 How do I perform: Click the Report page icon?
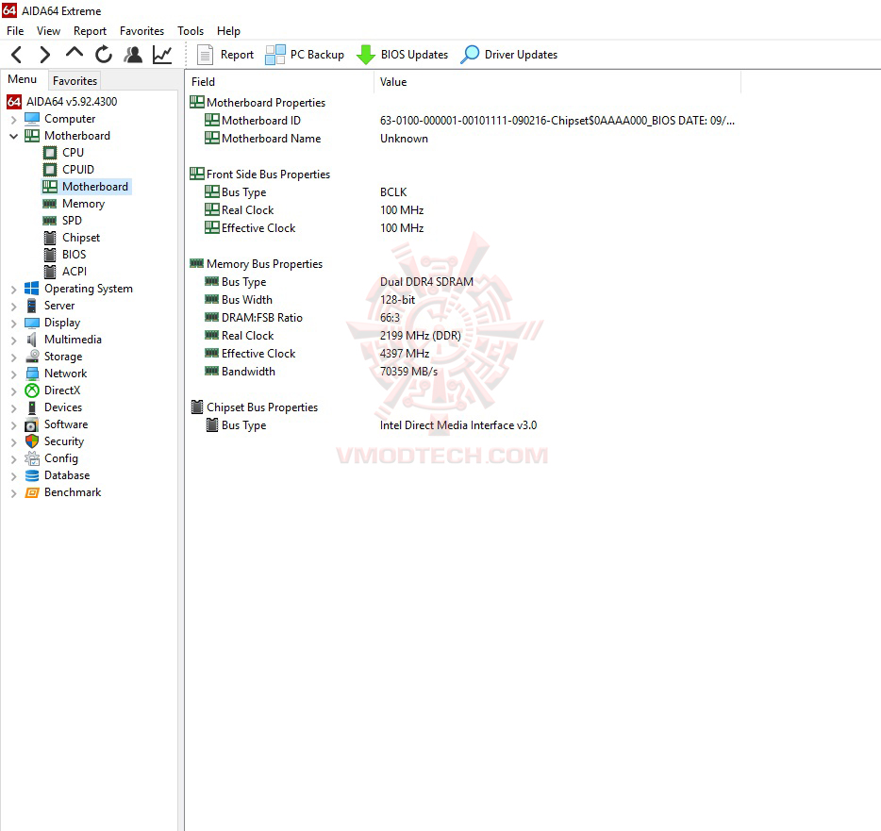205,55
